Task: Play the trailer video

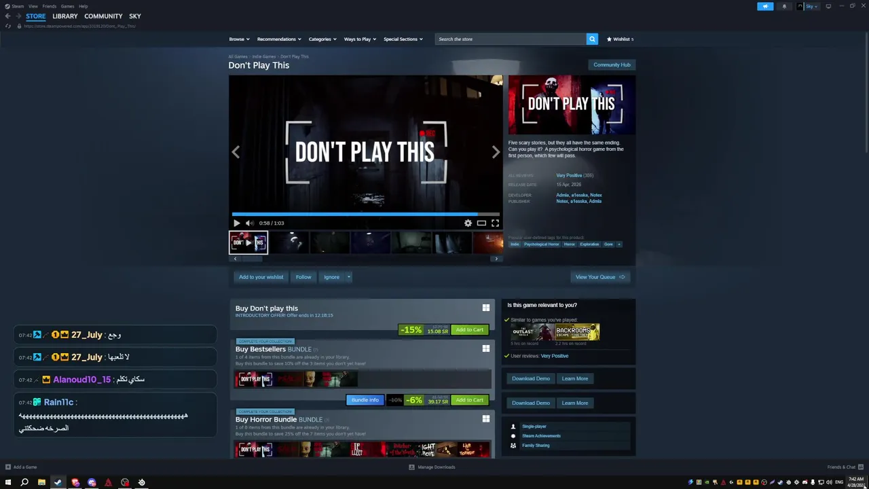Action: click(x=236, y=223)
